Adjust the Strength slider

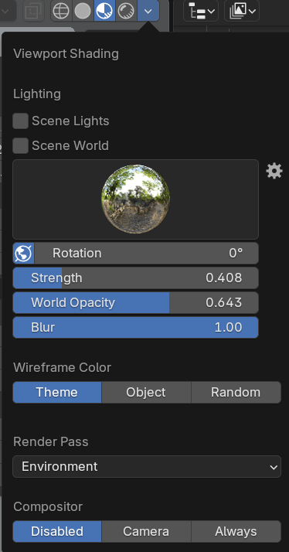[135, 278]
